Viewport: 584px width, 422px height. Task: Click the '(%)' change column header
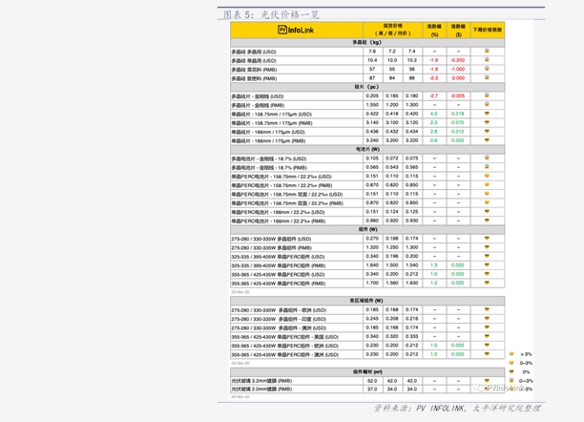pyautogui.click(x=434, y=31)
